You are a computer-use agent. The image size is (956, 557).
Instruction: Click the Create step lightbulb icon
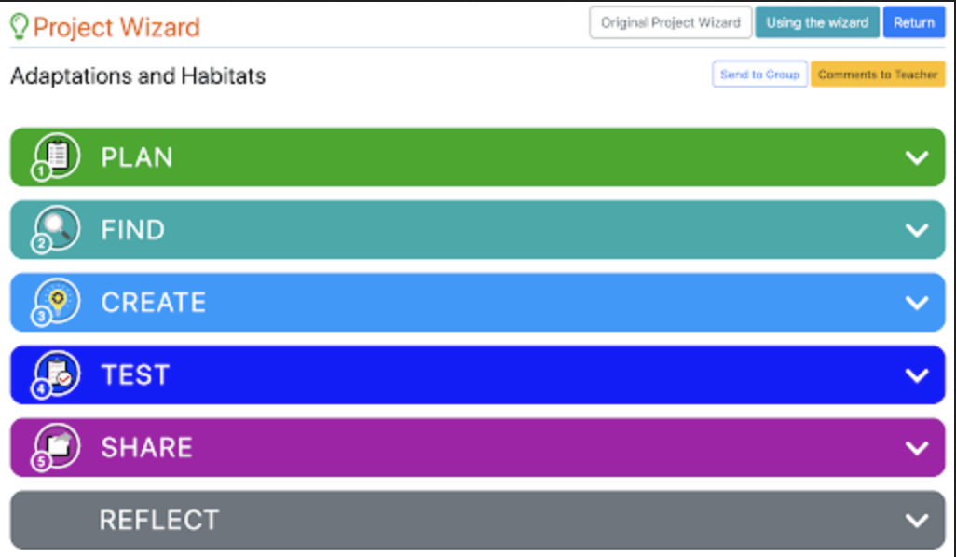pyautogui.click(x=57, y=301)
